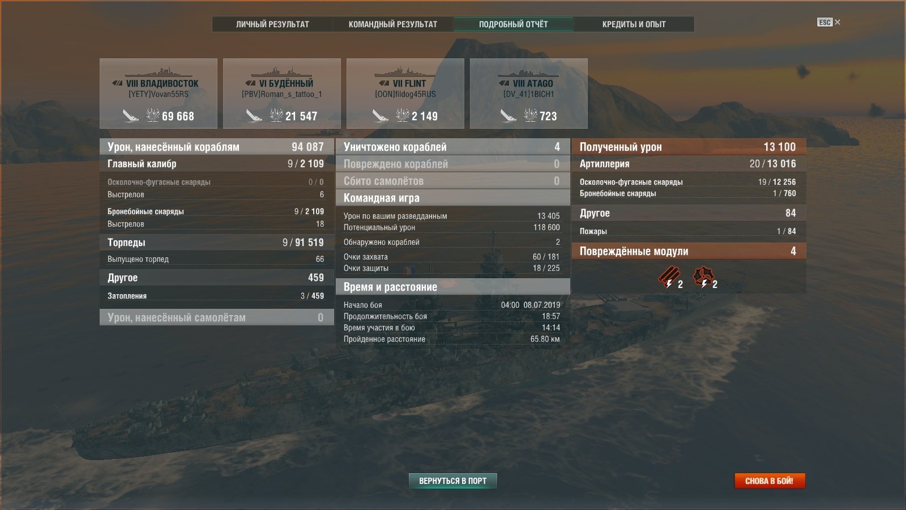Click the sunk ship icon on Flint card
The image size is (906, 510).
[380, 116]
